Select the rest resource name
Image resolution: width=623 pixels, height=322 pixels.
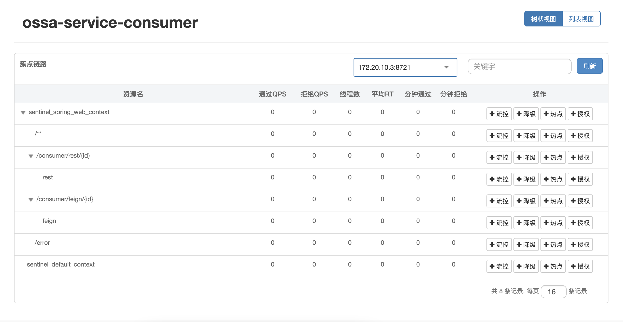coord(48,177)
